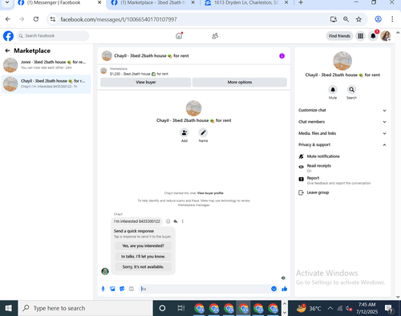The image size is (401, 316).
Task: Expand Media, files and links section
Action: tap(342, 133)
